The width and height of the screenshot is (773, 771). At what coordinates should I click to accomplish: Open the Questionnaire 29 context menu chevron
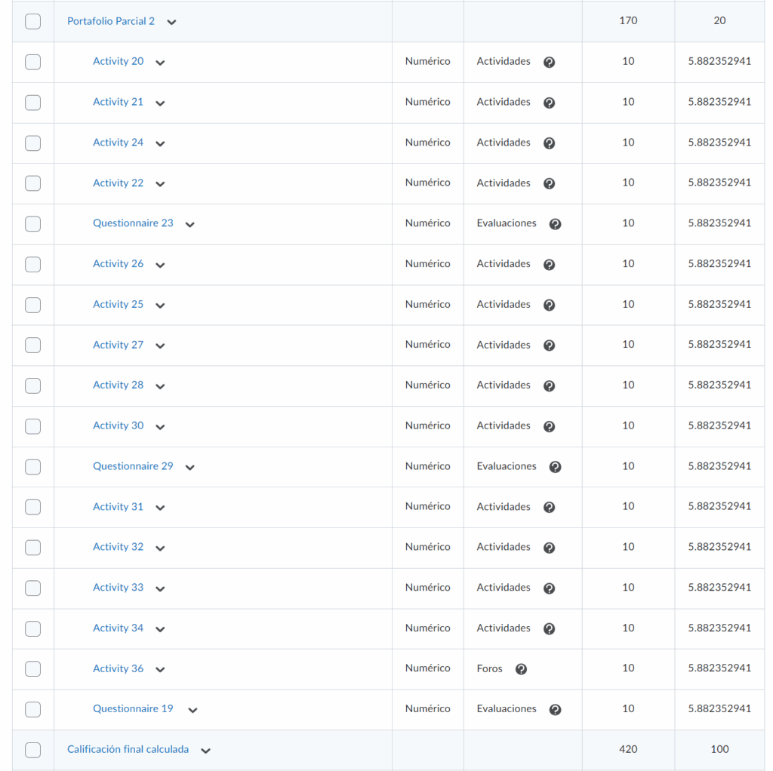(x=189, y=468)
